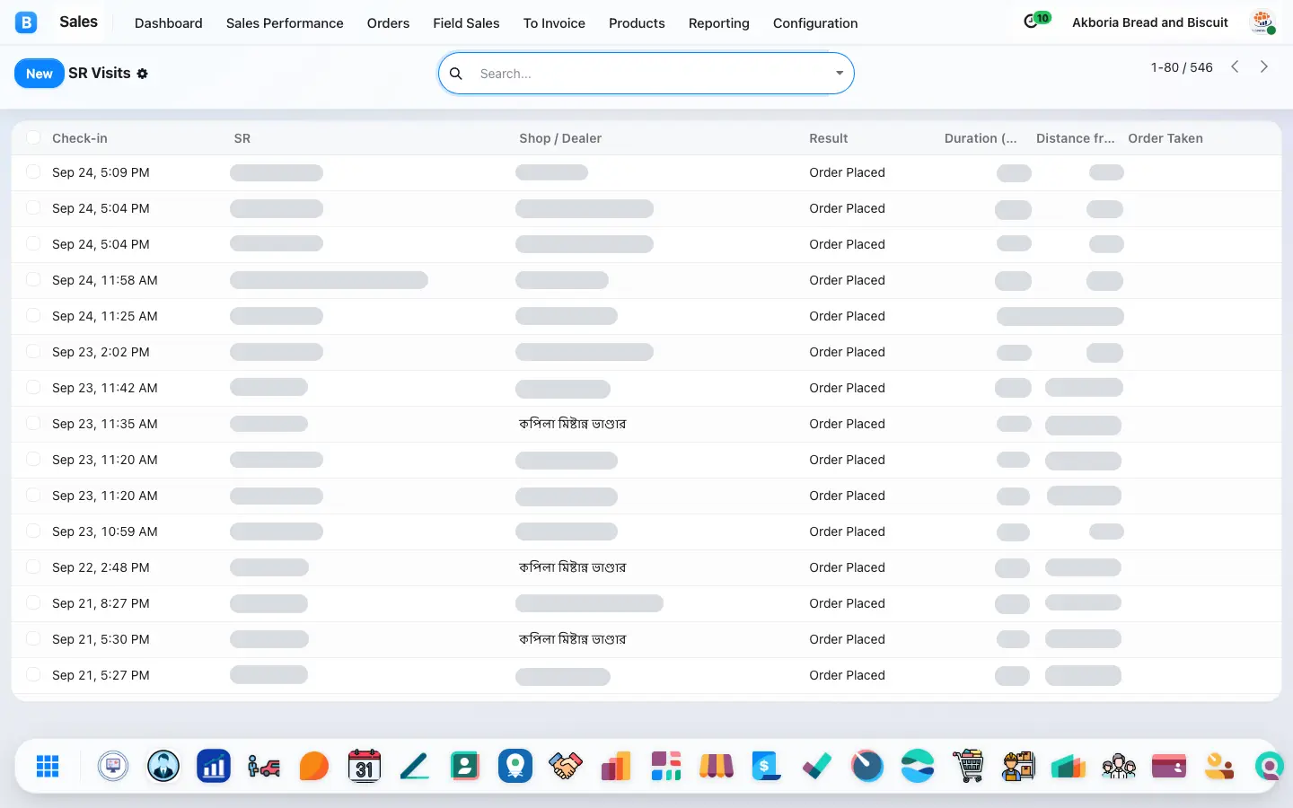The width and height of the screenshot is (1293, 808).
Task: Go to the previous page of records
Action: 1236,66
